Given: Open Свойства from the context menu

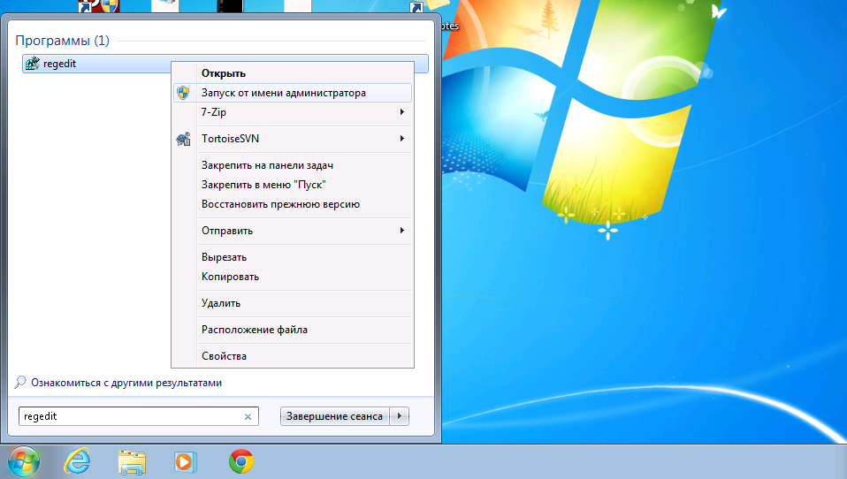Looking at the screenshot, I should click(293, 356).
